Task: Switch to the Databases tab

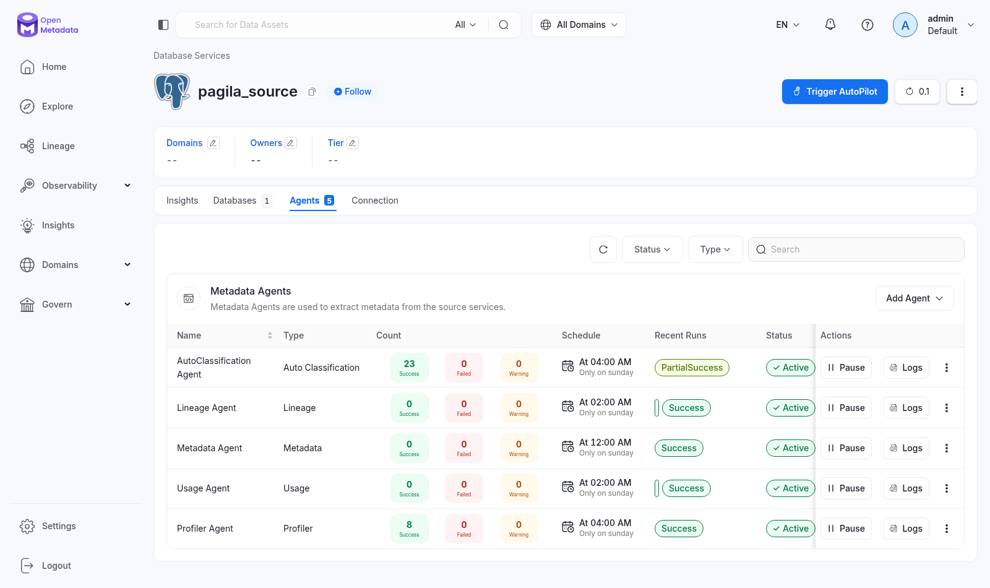Action: [x=243, y=201]
